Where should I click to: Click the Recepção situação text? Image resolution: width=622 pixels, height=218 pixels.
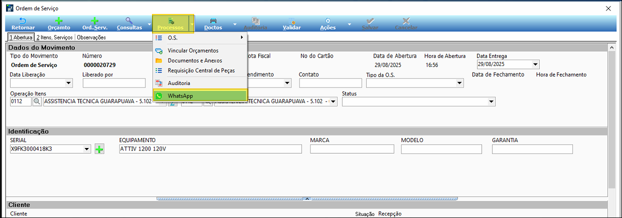coord(390,214)
